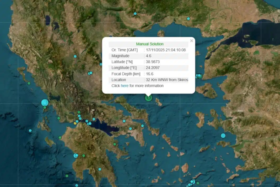The height and width of the screenshot is (187, 280).
Task: Close the earthquake info popup
Action: tap(191, 41)
